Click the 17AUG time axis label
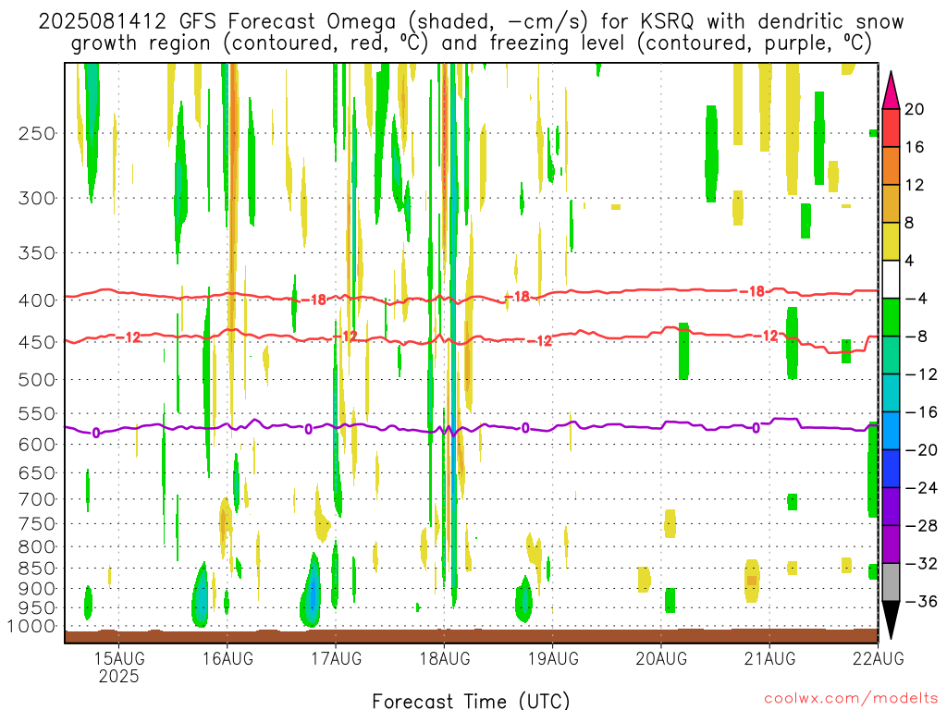Screen dimensions: 947x710 pos(337,658)
